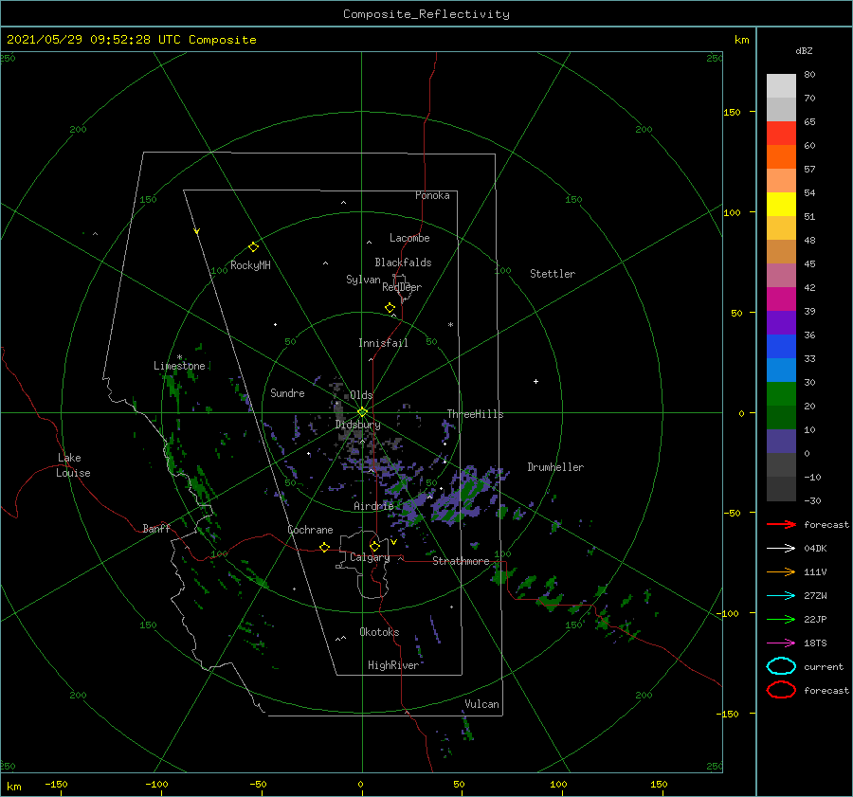Click the magenta 18TS arrow legend icon
Image resolution: width=853 pixels, height=797 pixels.
(781, 643)
